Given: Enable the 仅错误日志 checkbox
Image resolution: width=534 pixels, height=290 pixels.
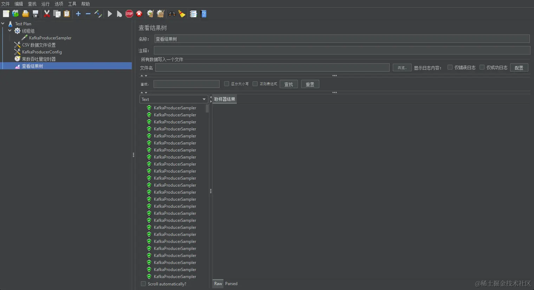Looking at the screenshot, I should (x=450, y=67).
